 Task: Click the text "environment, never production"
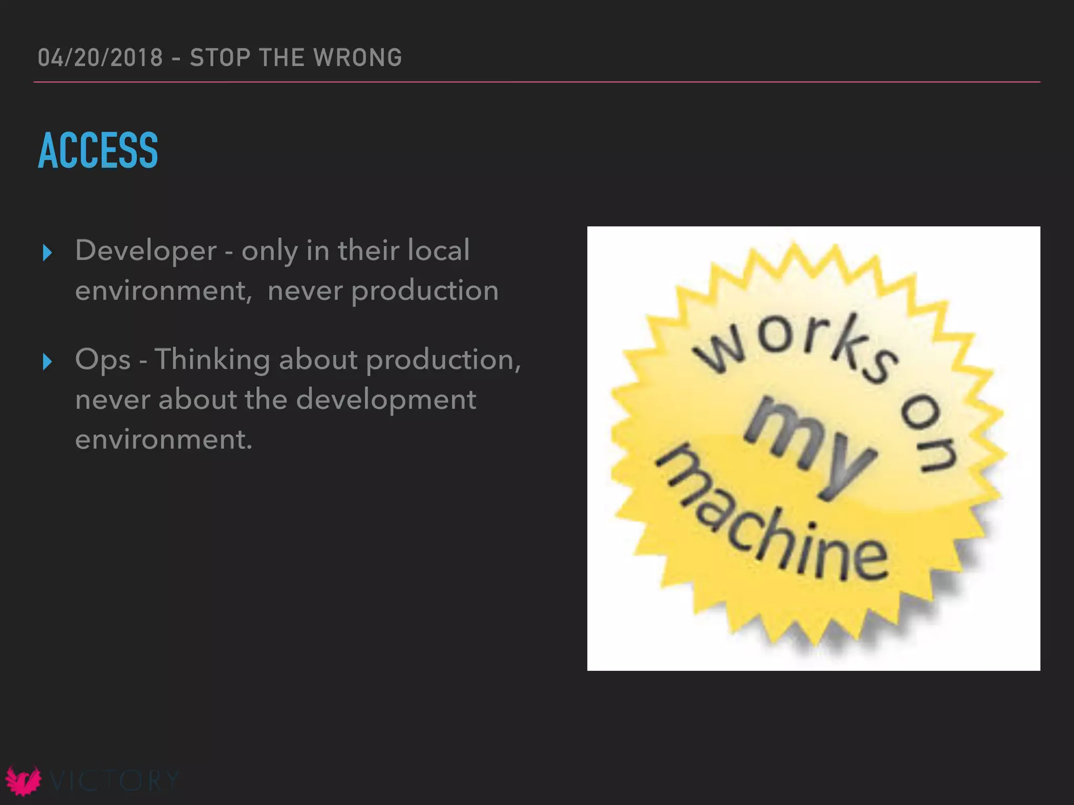pyautogui.click(x=286, y=291)
